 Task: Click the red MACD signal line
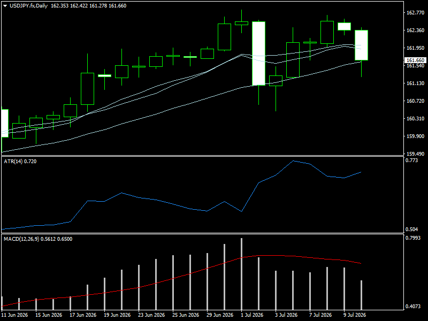(191, 273)
